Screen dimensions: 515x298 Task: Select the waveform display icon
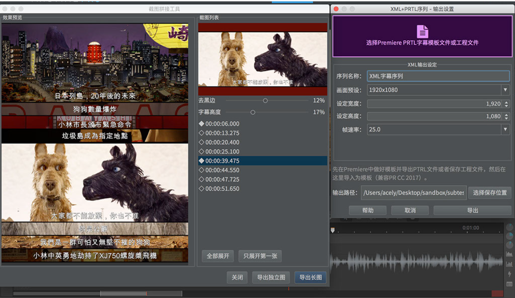(510, 254)
